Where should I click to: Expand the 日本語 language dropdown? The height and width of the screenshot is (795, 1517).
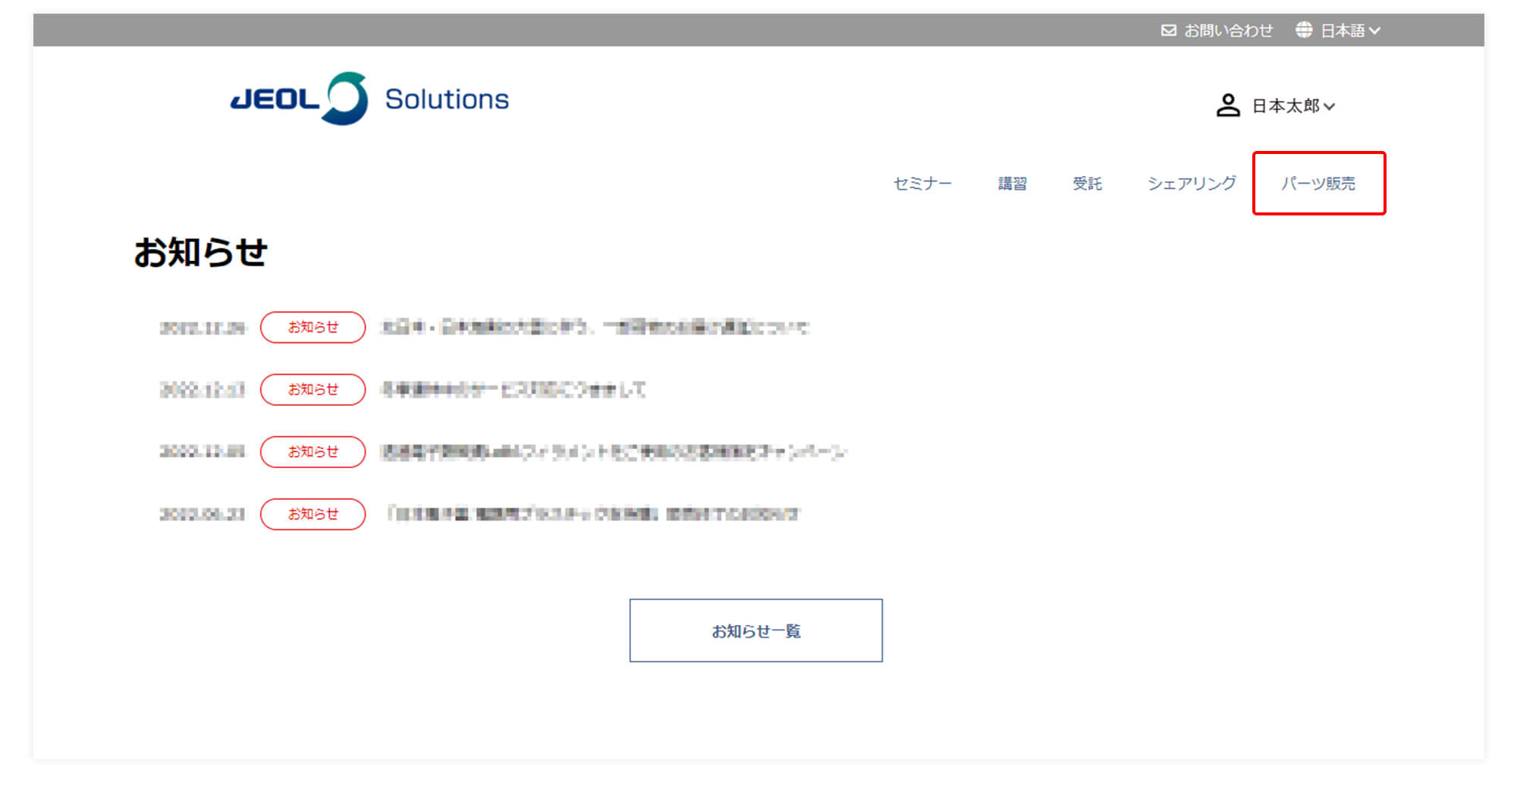click(1350, 30)
